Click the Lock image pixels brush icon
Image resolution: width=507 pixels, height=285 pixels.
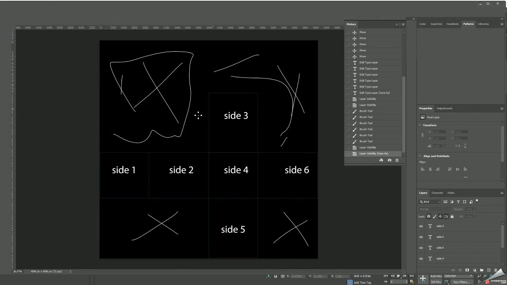tap(435, 217)
